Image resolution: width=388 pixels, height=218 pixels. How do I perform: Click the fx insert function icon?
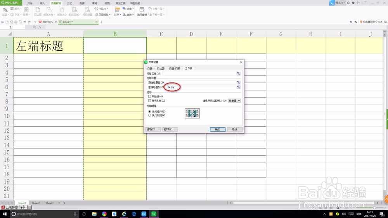pos(40,27)
